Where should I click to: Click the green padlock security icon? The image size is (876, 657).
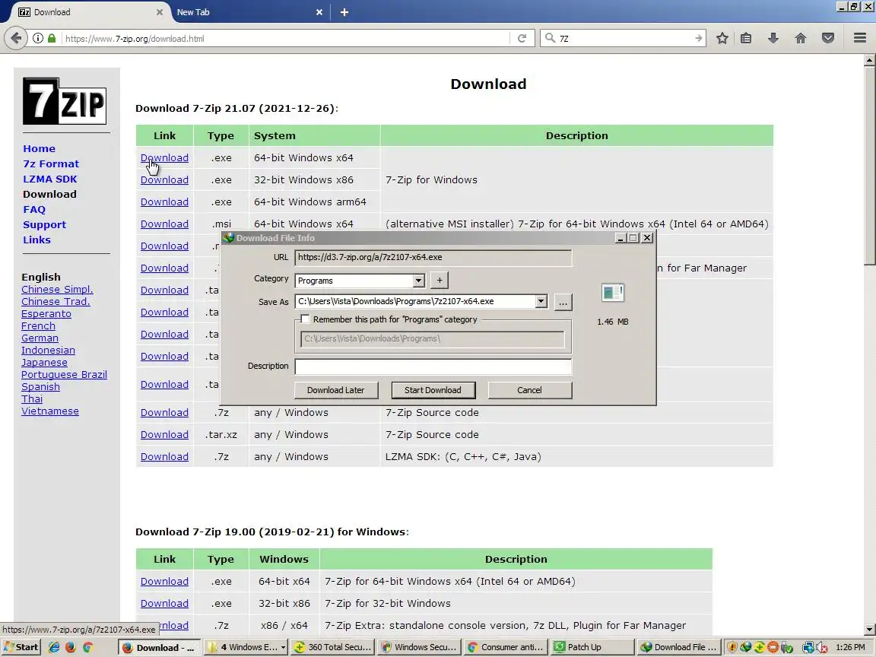[52, 38]
